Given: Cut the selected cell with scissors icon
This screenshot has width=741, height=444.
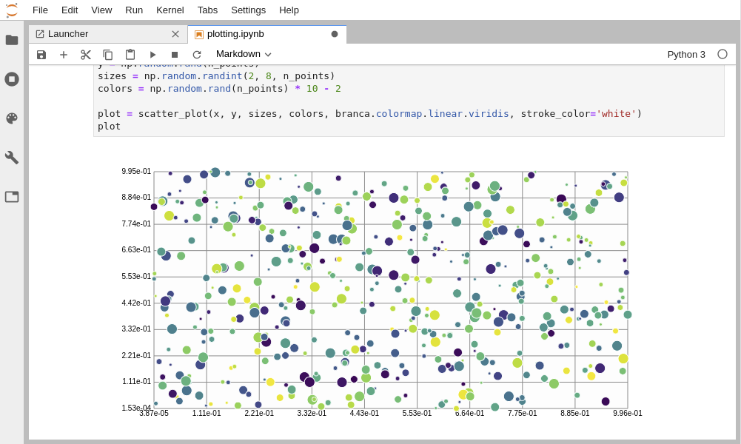Looking at the screenshot, I should 86,55.
